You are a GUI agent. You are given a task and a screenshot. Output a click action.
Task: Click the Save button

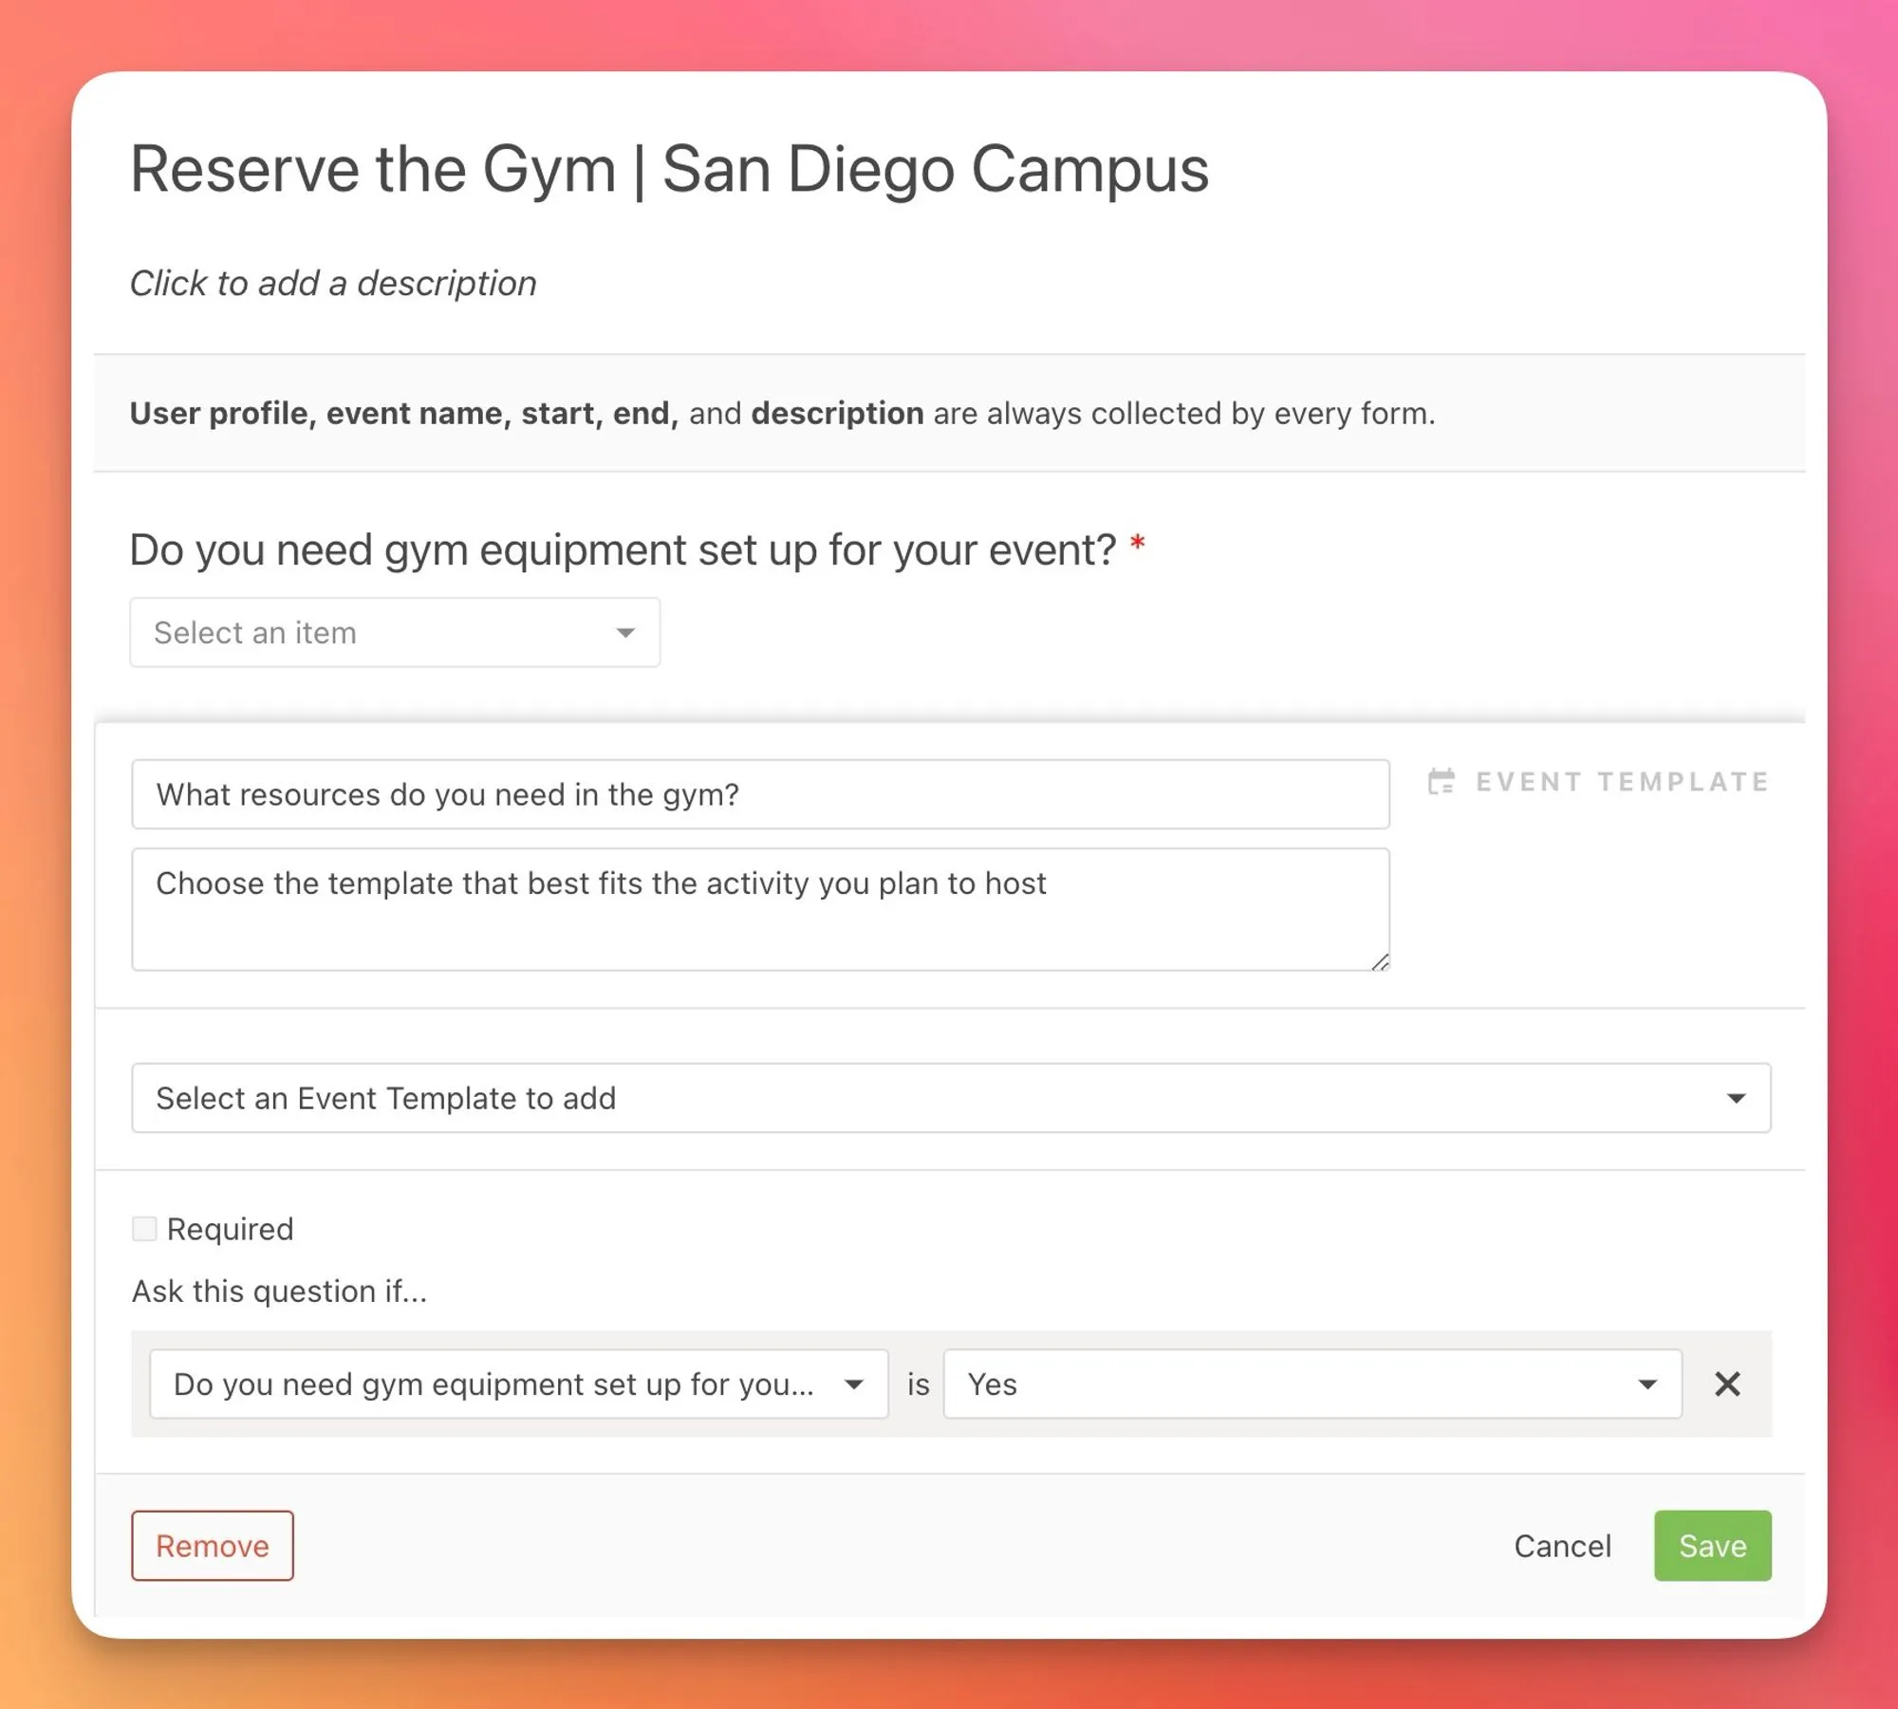pos(1712,1545)
